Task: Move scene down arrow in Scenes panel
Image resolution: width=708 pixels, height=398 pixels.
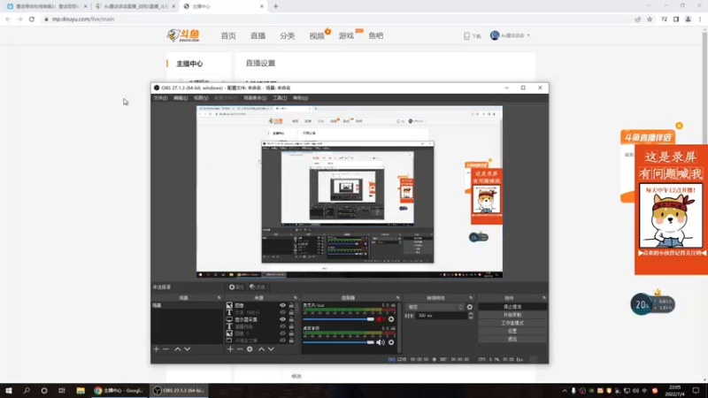Action: pyautogui.click(x=188, y=349)
